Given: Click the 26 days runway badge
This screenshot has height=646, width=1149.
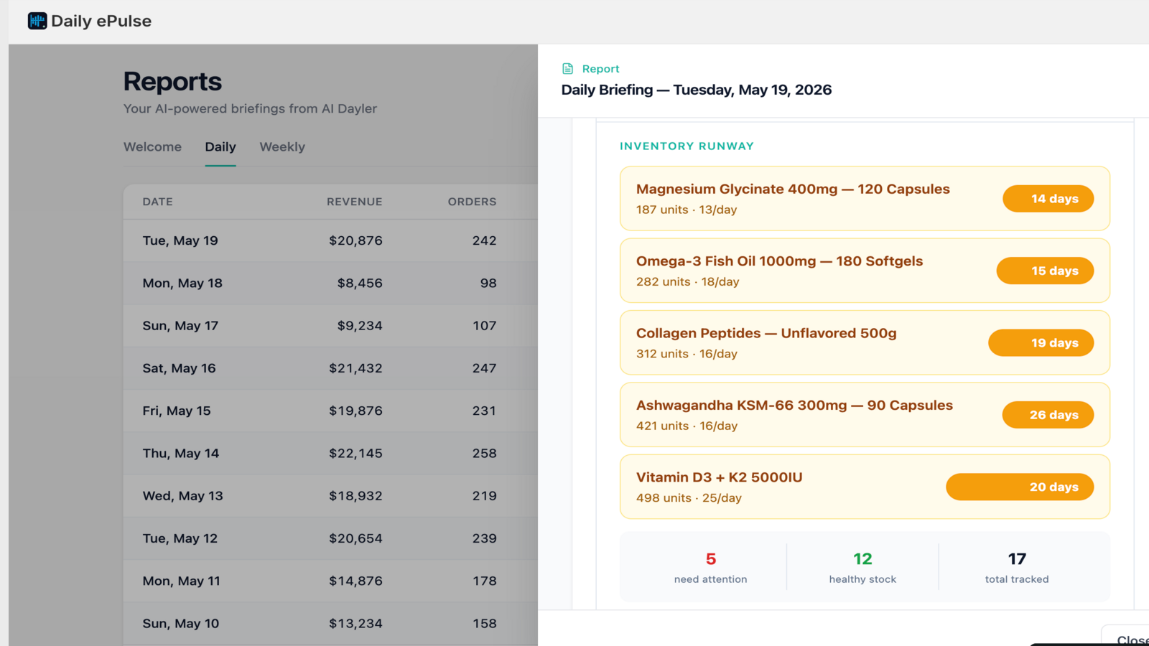Looking at the screenshot, I should pyautogui.click(x=1048, y=415).
